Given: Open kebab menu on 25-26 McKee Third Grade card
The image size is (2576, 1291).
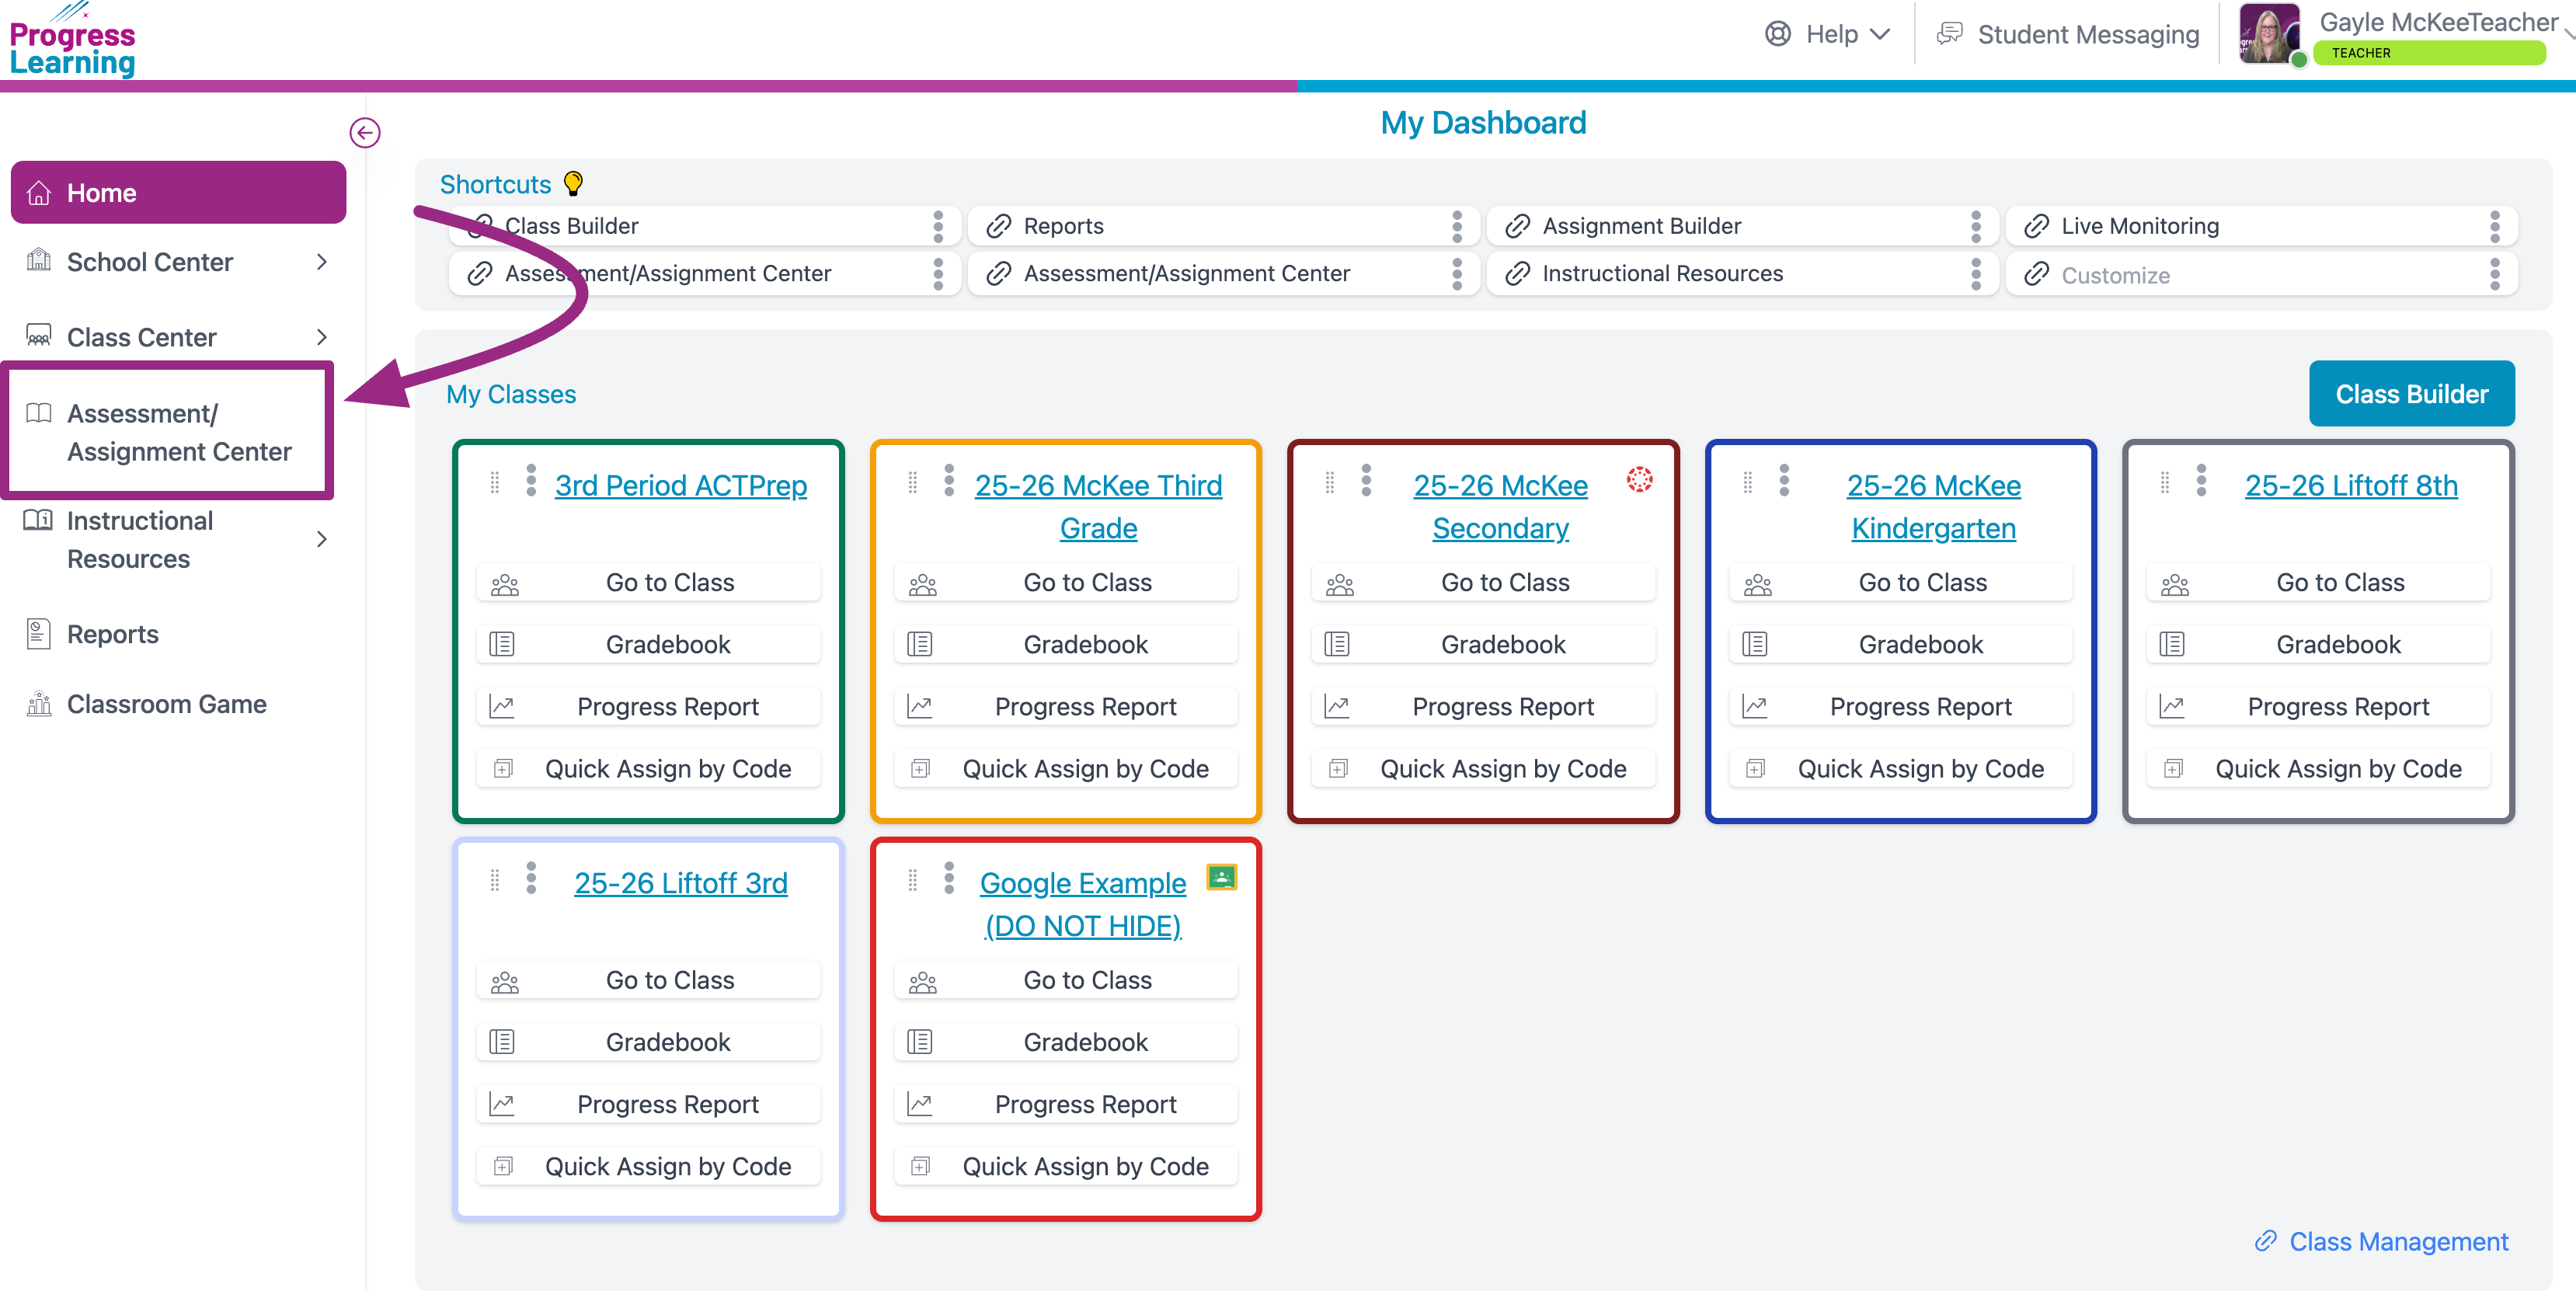Looking at the screenshot, I should pos(949,480).
